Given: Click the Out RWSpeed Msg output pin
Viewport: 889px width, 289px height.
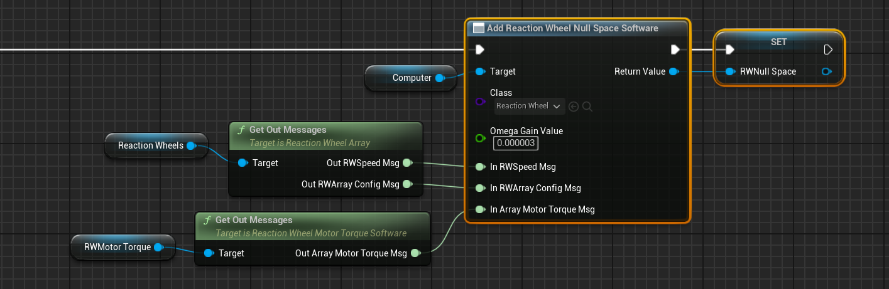Looking at the screenshot, I should [x=407, y=163].
